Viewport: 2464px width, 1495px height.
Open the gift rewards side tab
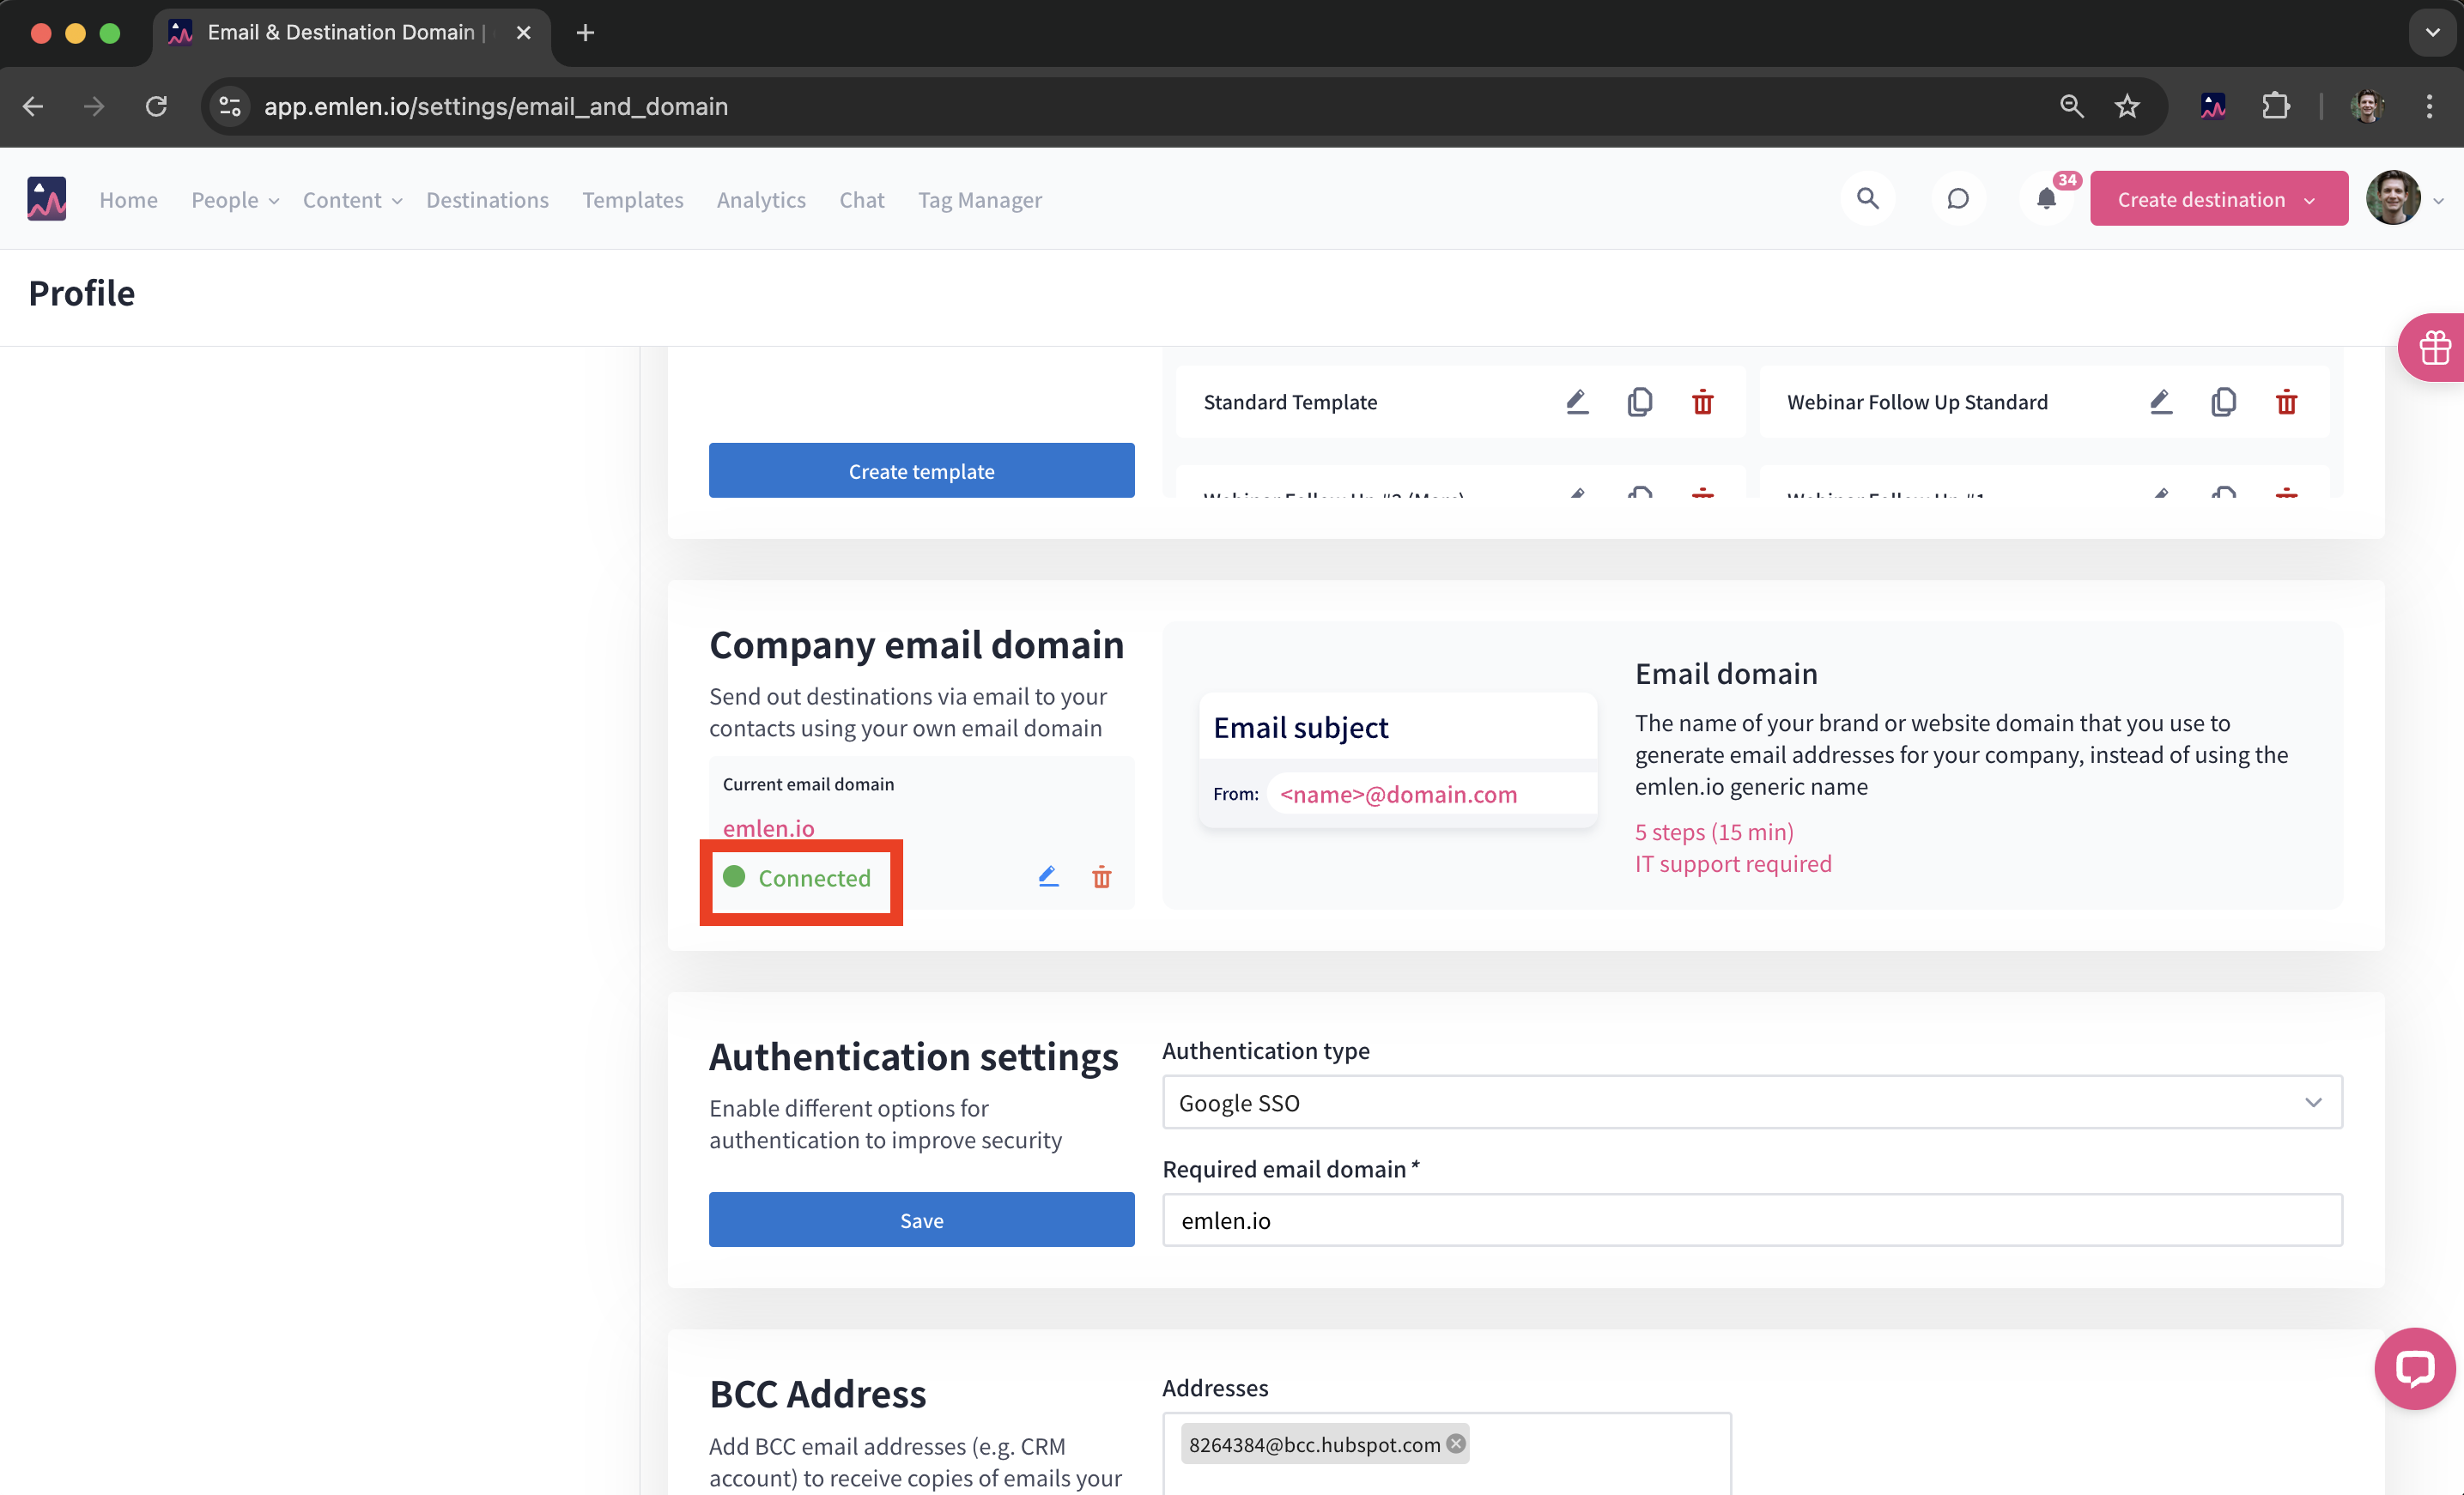click(2434, 348)
